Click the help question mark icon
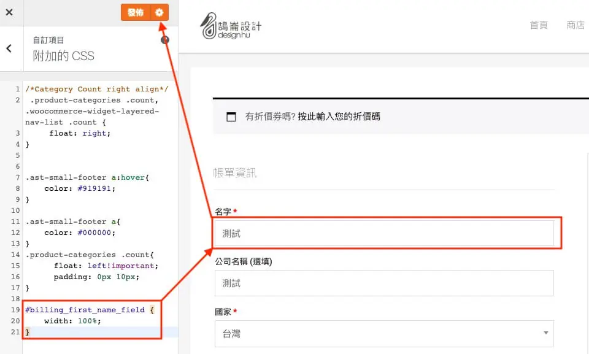The image size is (589, 354). (x=165, y=40)
